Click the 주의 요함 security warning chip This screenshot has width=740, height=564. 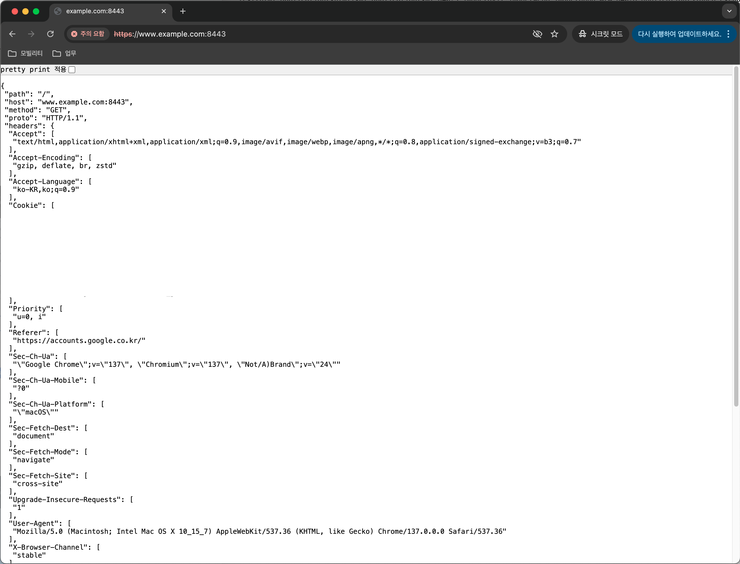pyautogui.click(x=88, y=34)
